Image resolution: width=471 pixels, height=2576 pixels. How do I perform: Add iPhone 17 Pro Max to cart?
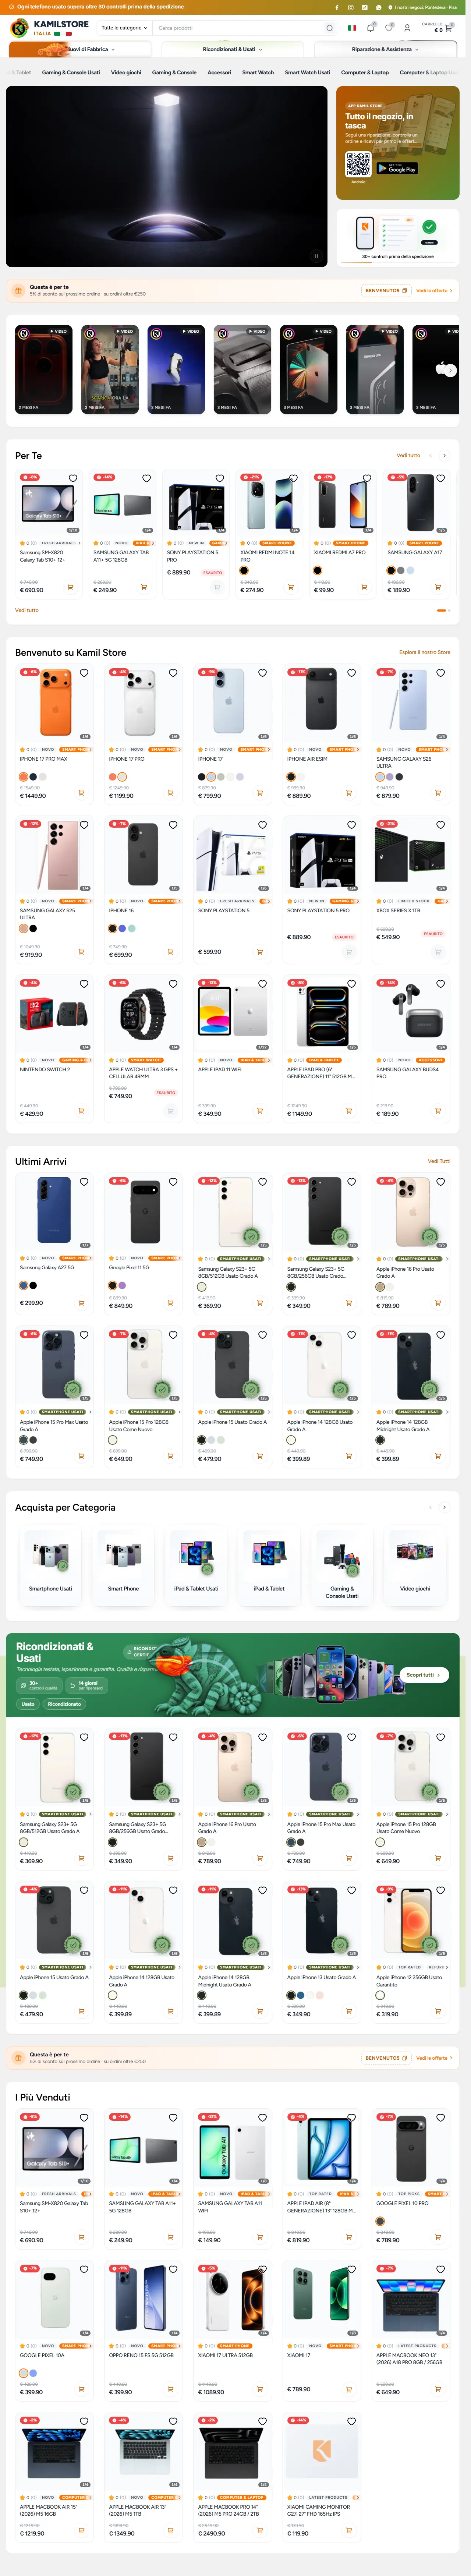[x=82, y=793]
